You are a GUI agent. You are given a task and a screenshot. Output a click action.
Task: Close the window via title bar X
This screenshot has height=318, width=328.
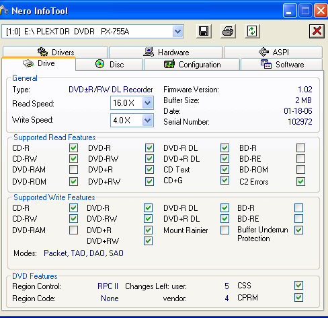[x=321, y=11]
